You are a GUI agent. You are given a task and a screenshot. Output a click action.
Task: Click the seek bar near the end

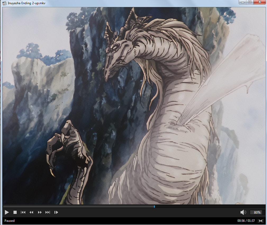tap(261, 206)
